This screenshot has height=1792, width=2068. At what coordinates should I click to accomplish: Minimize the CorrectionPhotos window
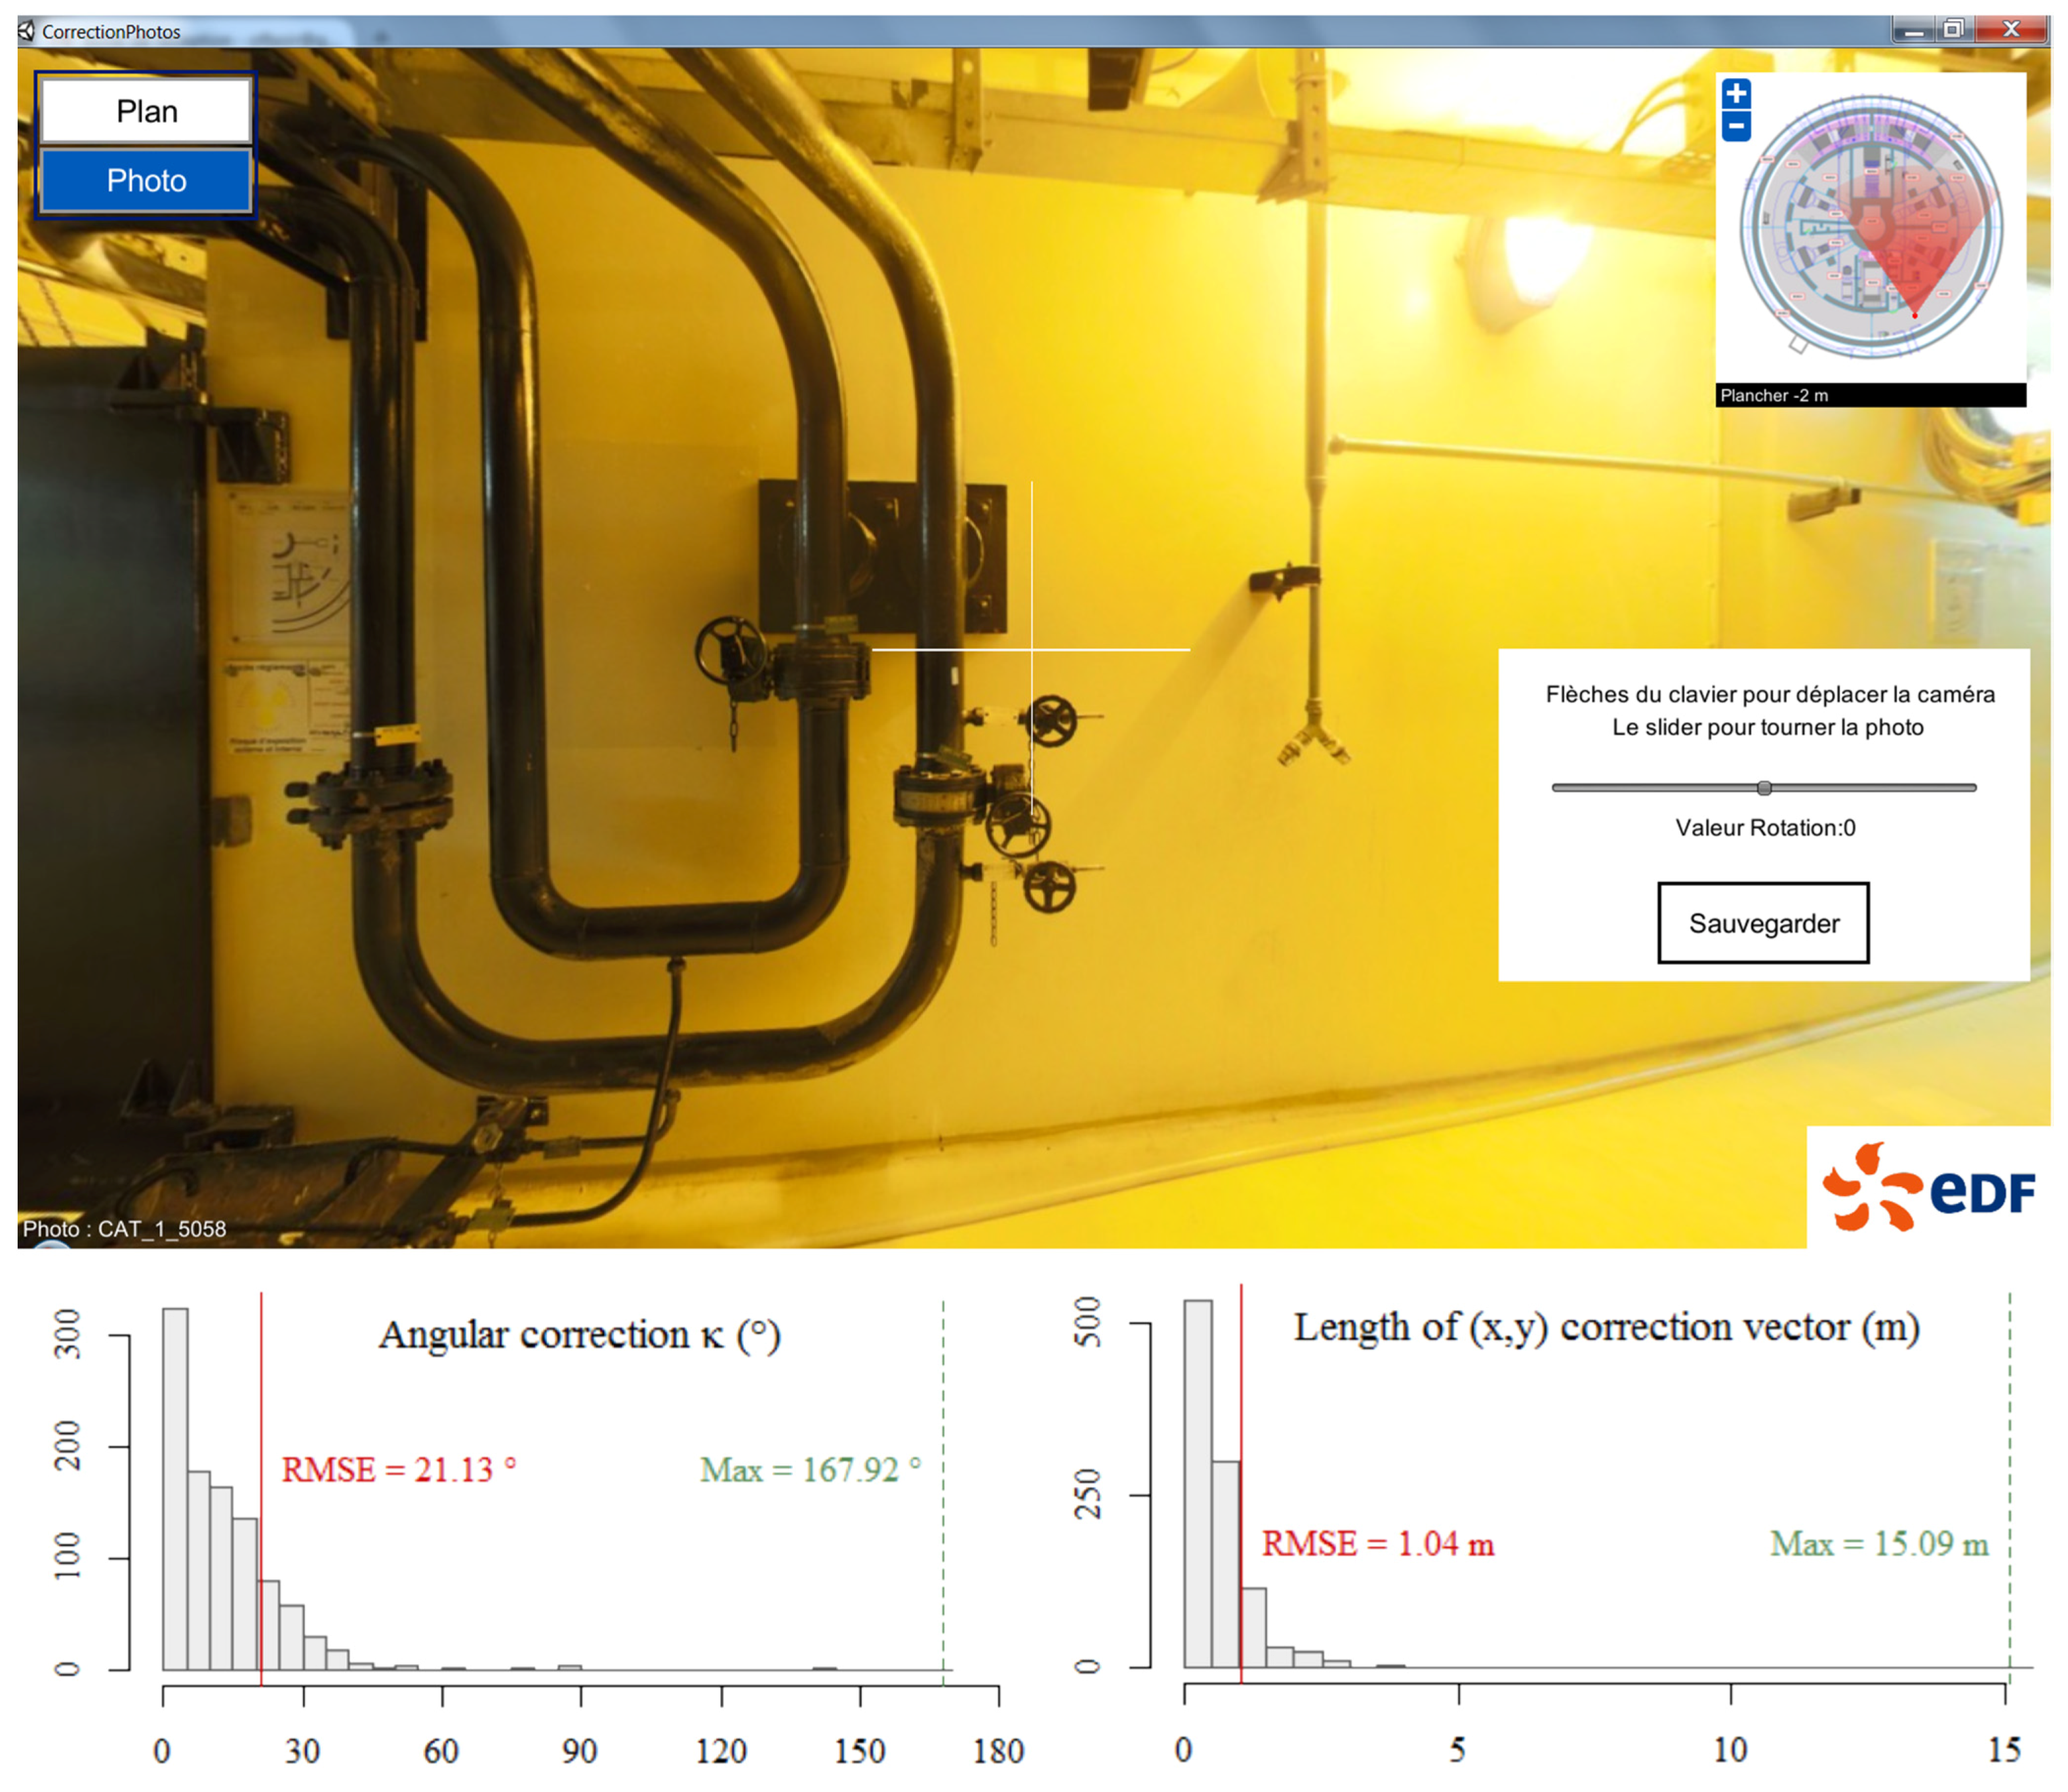click(1913, 31)
